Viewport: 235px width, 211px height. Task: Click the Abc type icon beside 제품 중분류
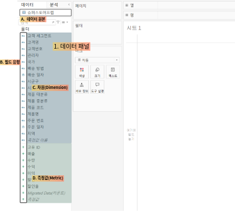23,101
